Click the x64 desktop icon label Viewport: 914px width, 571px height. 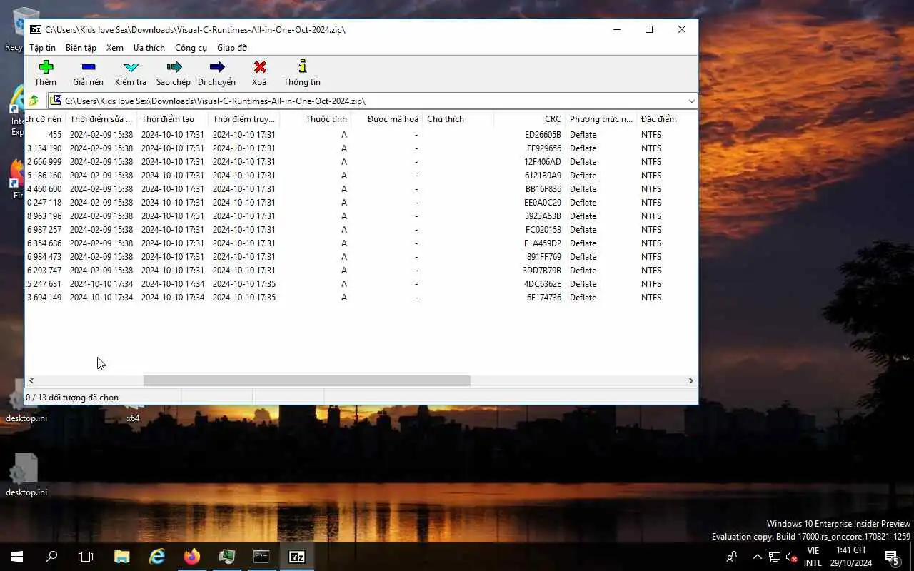[x=133, y=418]
